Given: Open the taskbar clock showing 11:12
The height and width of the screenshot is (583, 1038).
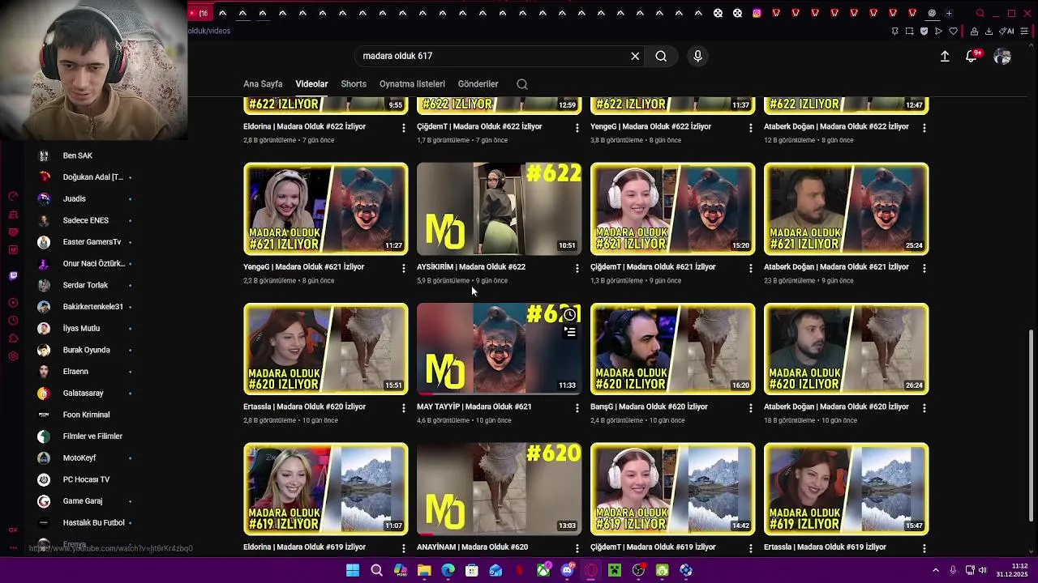Looking at the screenshot, I should click(1012, 570).
